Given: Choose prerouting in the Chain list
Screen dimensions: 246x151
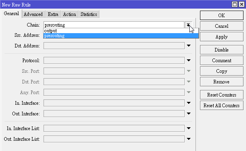Looking at the screenshot, I should coord(121,36).
